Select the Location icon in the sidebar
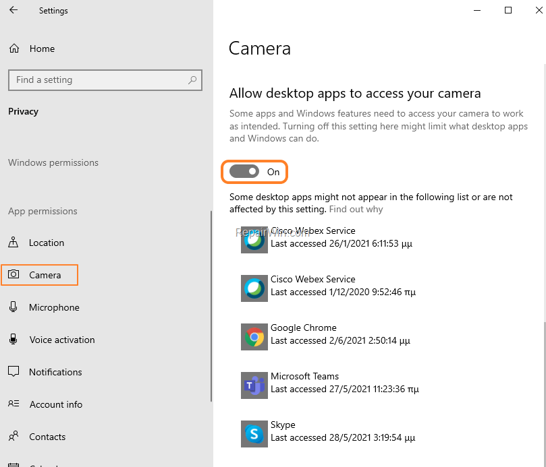Image resolution: width=546 pixels, height=467 pixels. [x=15, y=243]
